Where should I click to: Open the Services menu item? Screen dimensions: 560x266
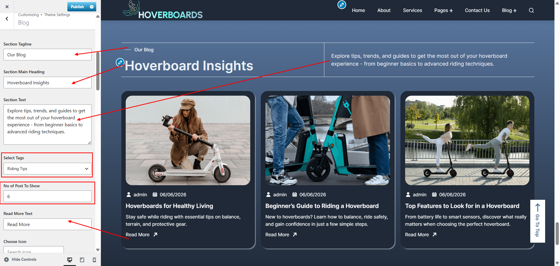pos(412,10)
